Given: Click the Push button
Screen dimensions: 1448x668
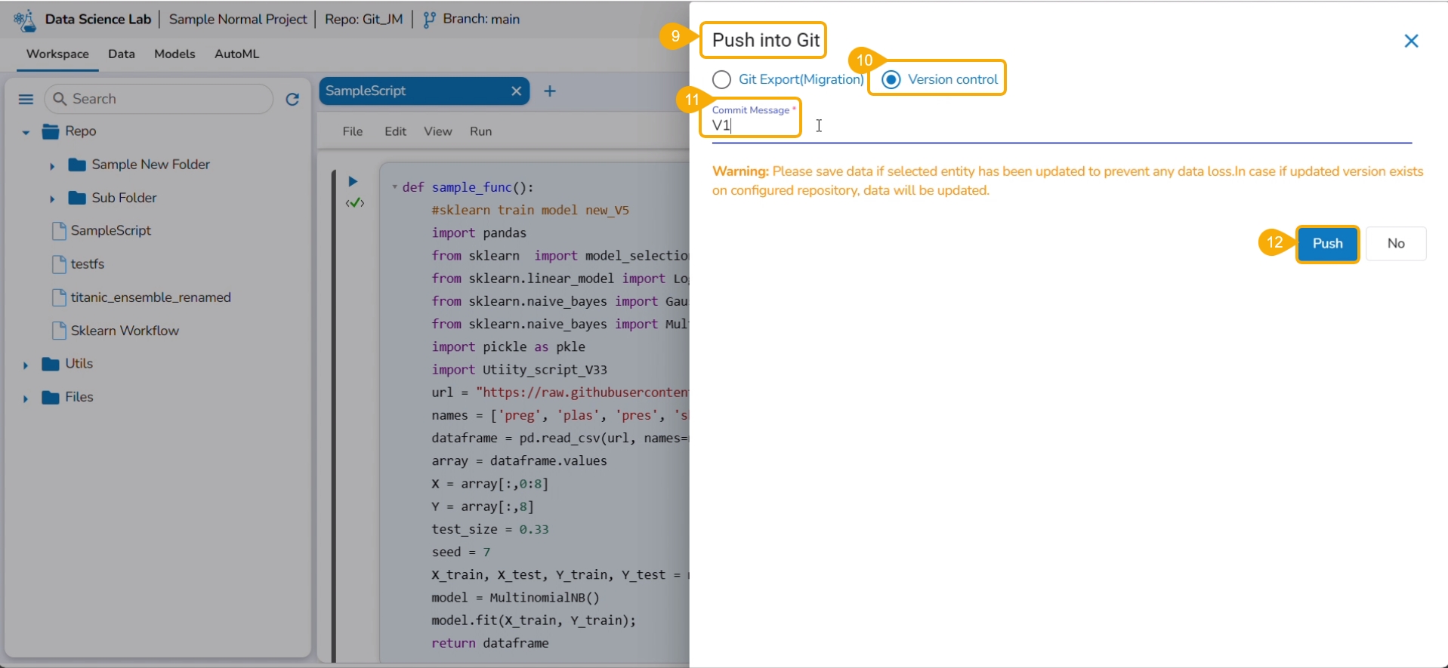Looking at the screenshot, I should (1327, 244).
